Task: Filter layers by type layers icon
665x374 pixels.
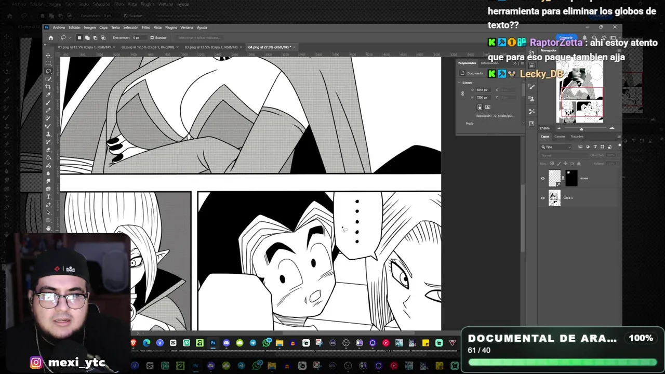Action: [595, 147]
